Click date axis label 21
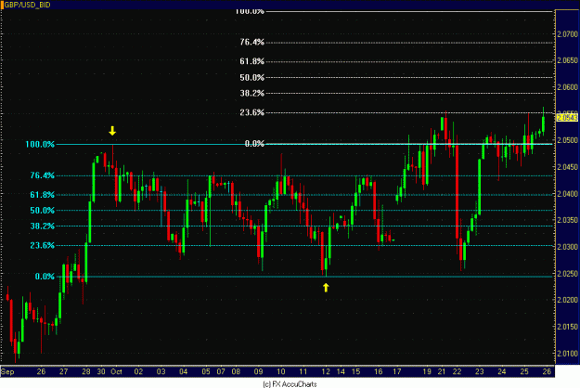 tap(442, 371)
